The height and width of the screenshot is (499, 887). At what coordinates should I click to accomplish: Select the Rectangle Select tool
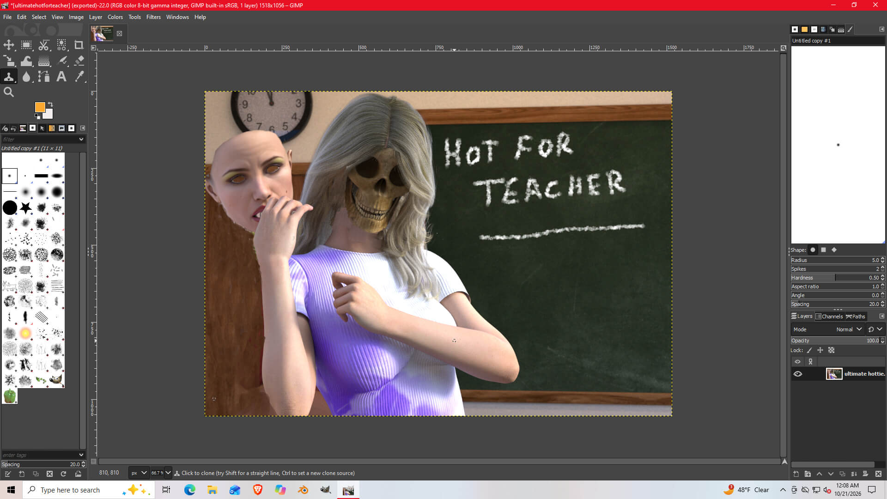pos(26,45)
